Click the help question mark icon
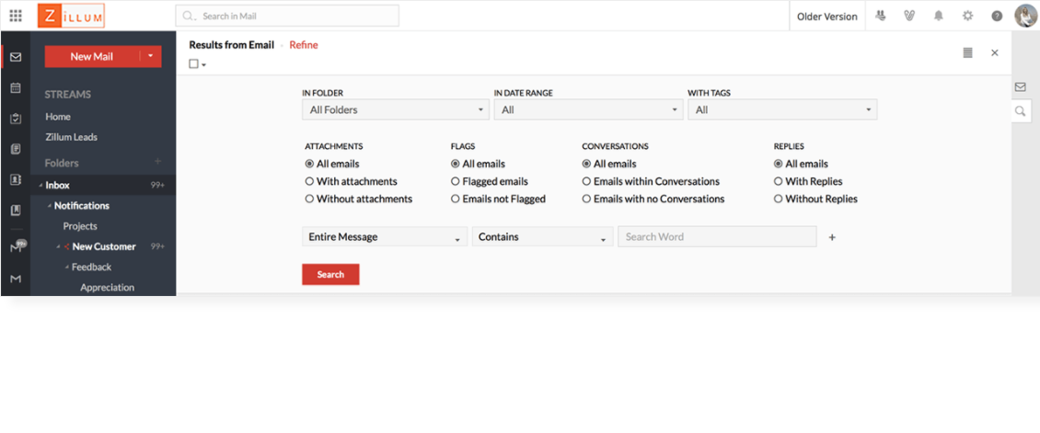Viewport: 1040px width, 433px height. point(997,16)
